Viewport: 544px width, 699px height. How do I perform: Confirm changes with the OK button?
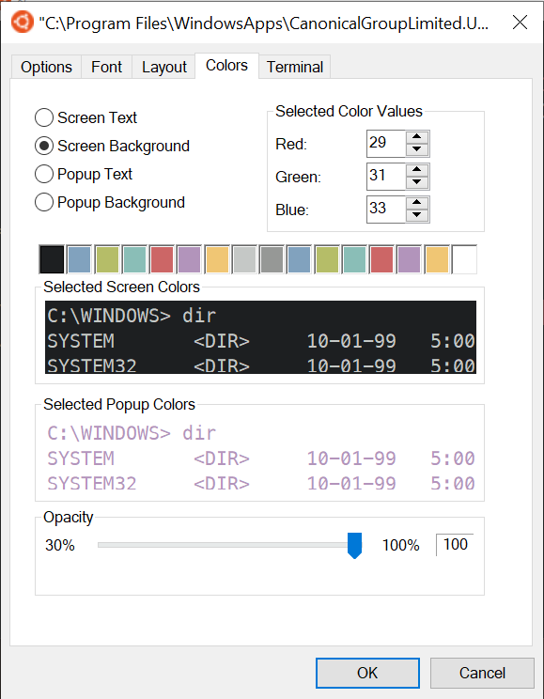(x=367, y=673)
